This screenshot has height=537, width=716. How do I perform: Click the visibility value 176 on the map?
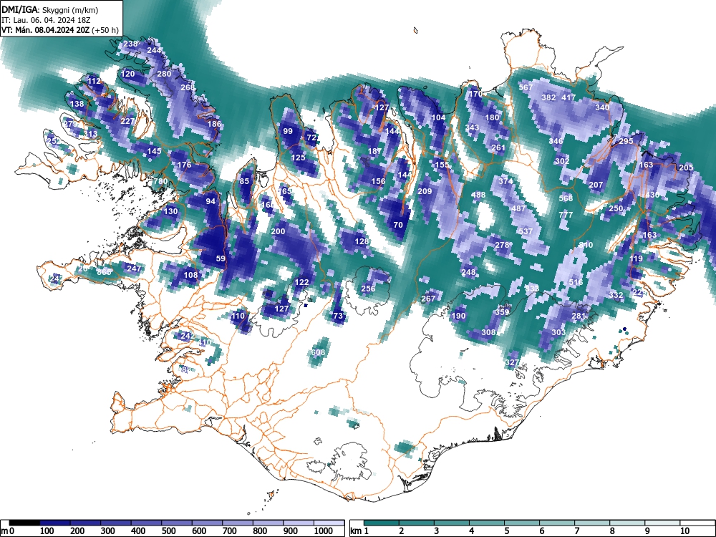(184, 165)
